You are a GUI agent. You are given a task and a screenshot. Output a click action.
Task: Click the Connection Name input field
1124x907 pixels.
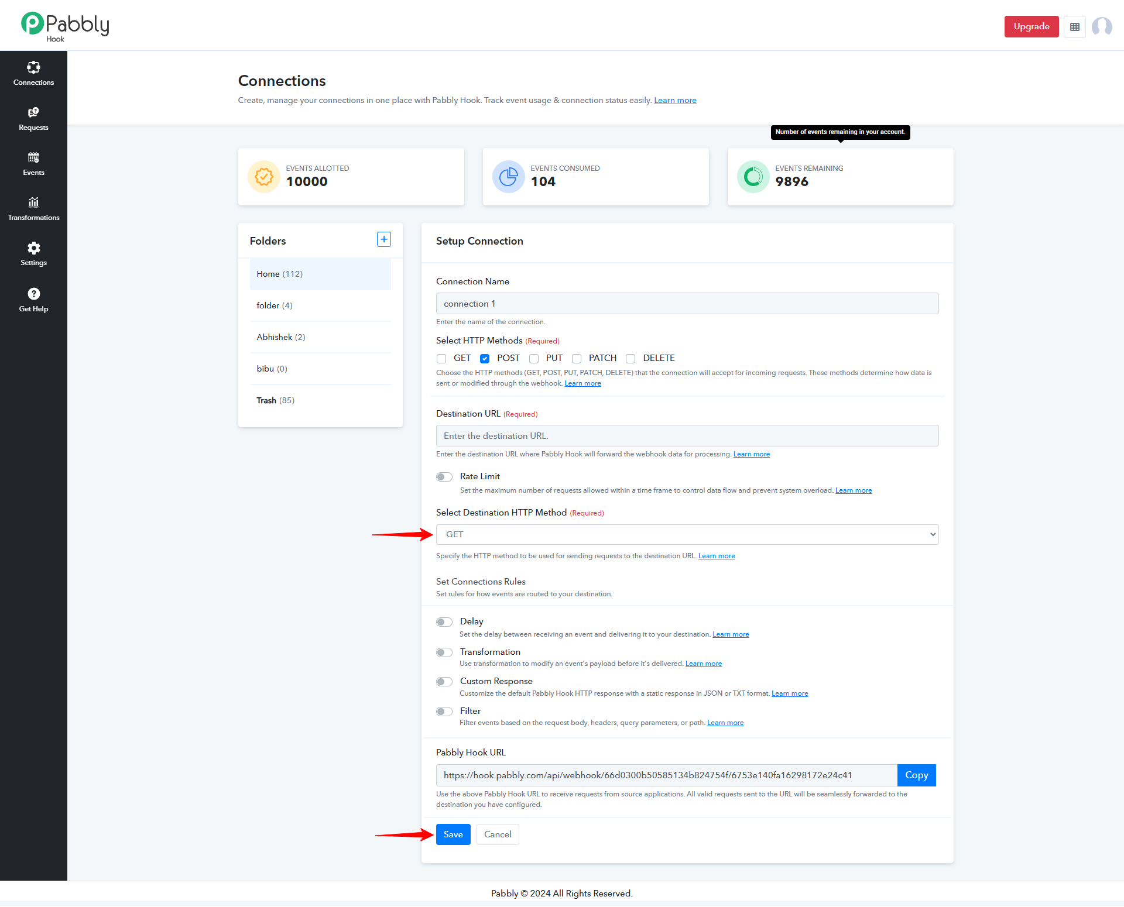pos(687,304)
